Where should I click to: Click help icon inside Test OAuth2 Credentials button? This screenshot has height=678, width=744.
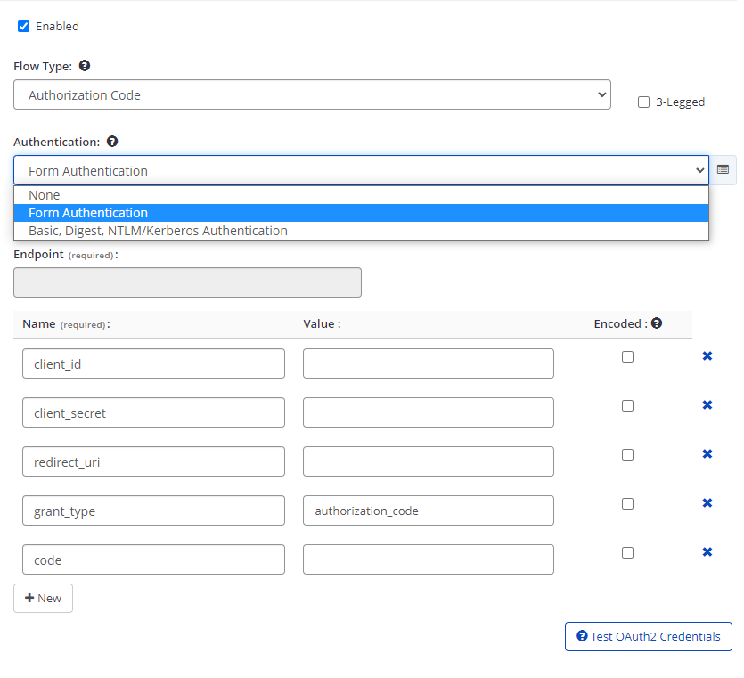[583, 636]
